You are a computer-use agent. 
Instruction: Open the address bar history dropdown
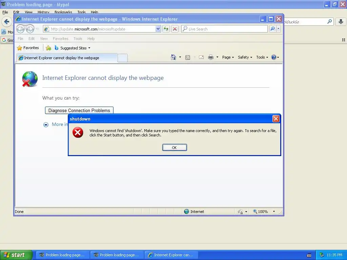tap(158, 29)
